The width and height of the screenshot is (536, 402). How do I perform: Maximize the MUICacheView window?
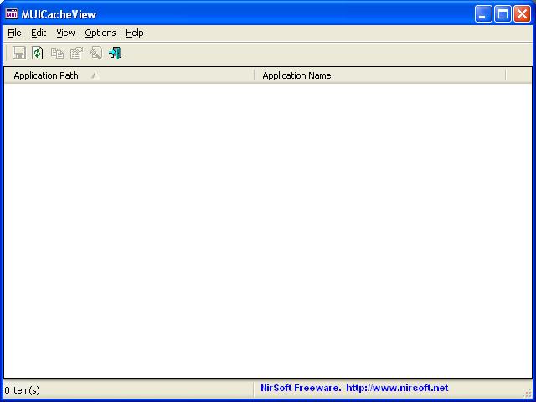[502, 14]
